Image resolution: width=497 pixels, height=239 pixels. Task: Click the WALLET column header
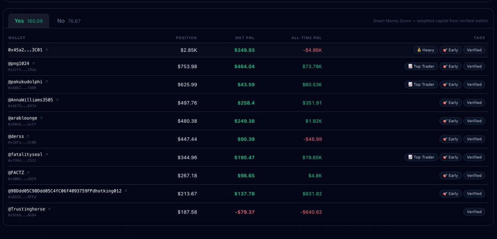pos(17,38)
